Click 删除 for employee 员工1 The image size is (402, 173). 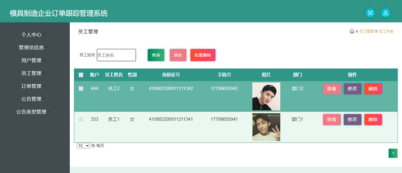(x=373, y=120)
